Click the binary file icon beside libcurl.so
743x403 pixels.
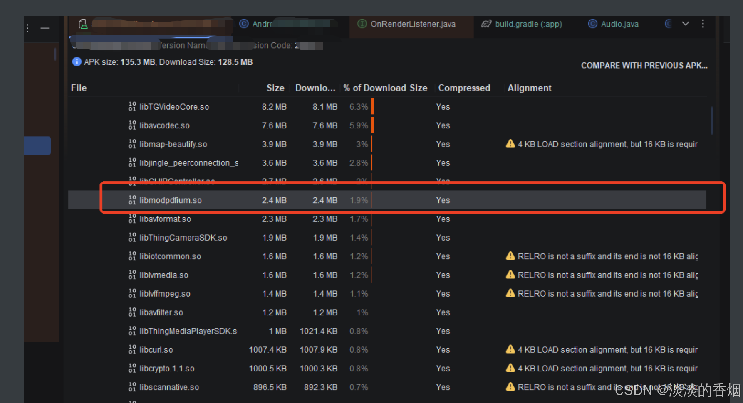pyautogui.click(x=132, y=350)
